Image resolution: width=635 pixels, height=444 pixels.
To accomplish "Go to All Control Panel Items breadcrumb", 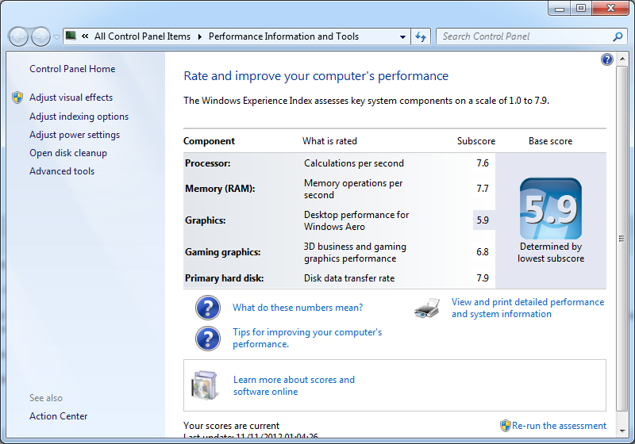I will point(142,36).
